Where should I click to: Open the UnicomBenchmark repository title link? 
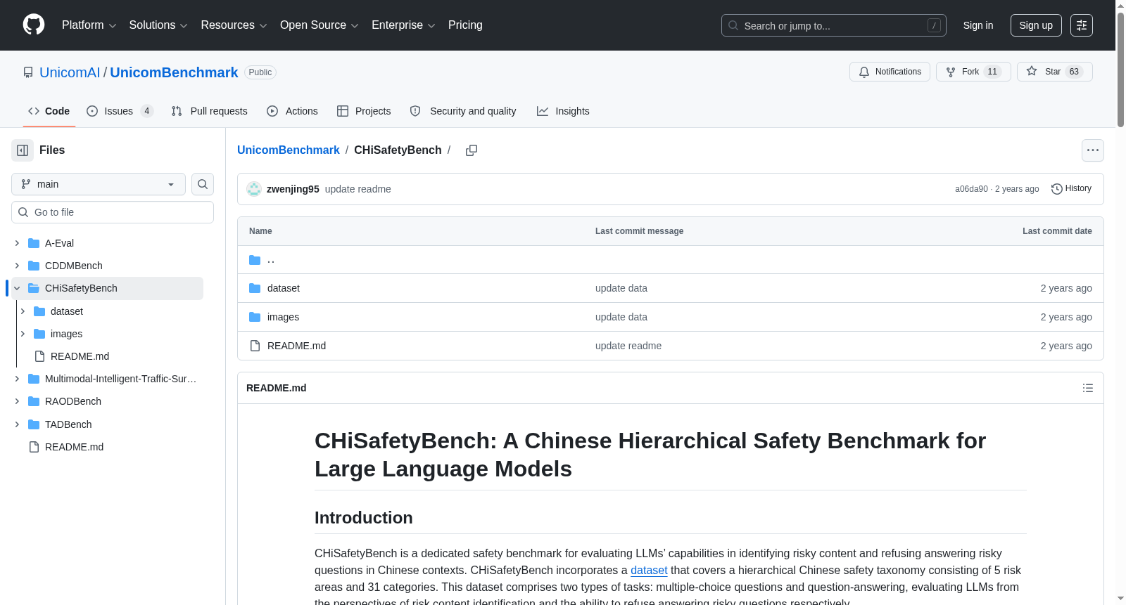coord(174,72)
